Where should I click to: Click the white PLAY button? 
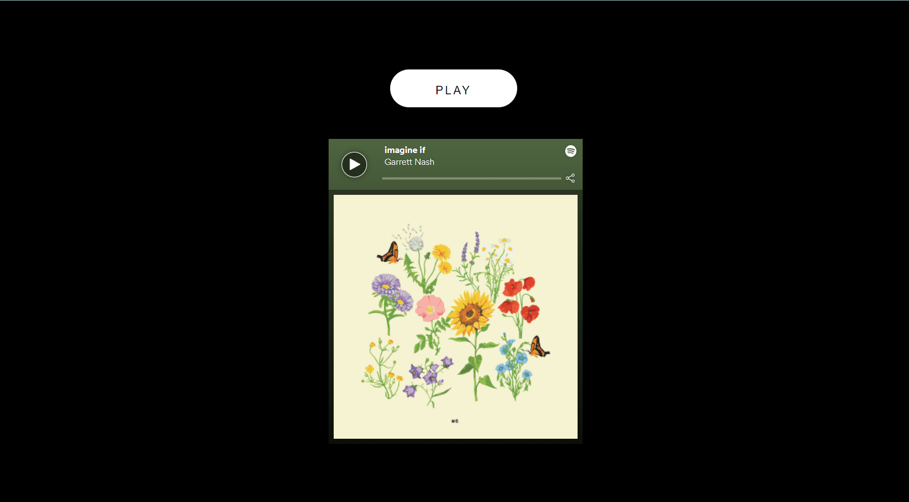point(453,89)
